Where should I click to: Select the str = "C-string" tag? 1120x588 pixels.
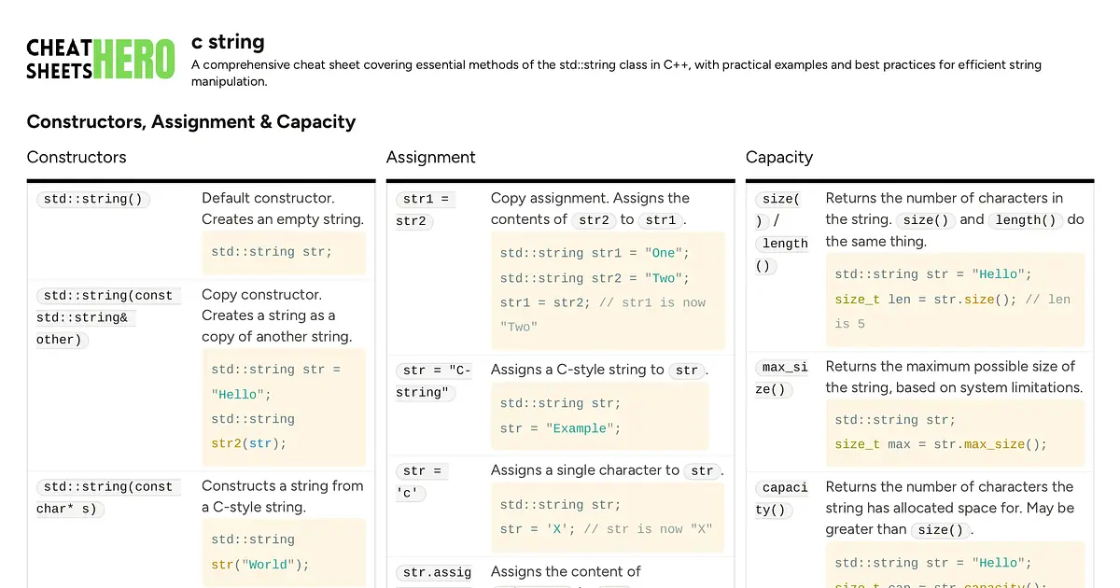coord(433,382)
